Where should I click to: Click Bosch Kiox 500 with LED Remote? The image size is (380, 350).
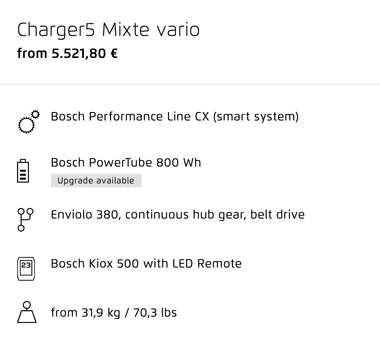coord(146,264)
